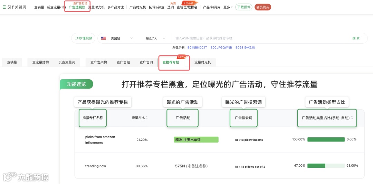Click the trending now row name
The image size is (373, 184).
96,166
